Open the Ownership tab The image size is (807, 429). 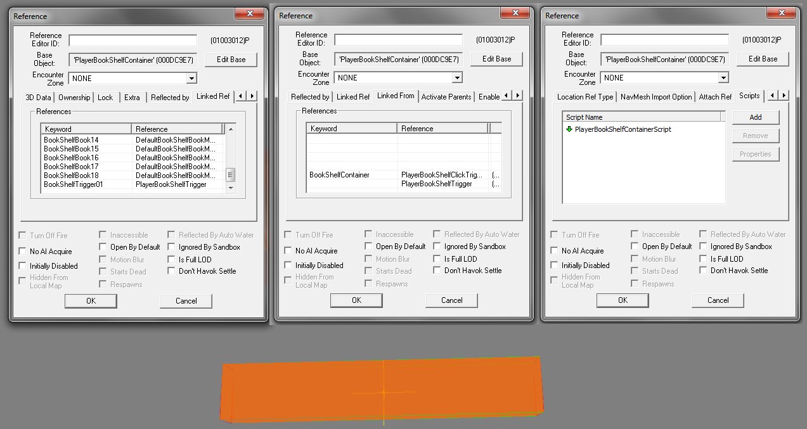click(74, 98)
